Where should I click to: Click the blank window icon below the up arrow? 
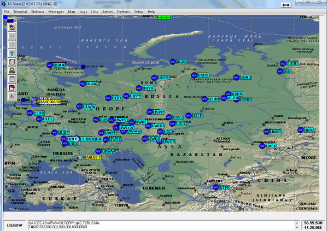[12, 62]
